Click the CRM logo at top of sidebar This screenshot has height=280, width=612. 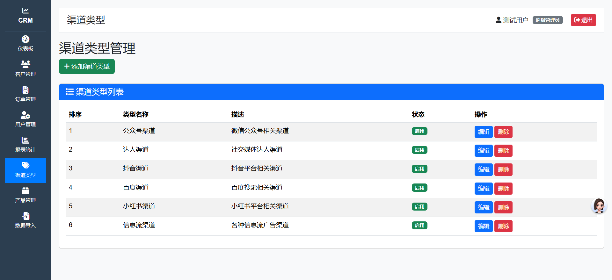click(25, 16)
